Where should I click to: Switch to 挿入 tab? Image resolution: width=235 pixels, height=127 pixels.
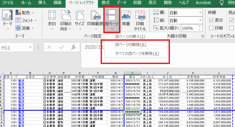pos(42,3)
